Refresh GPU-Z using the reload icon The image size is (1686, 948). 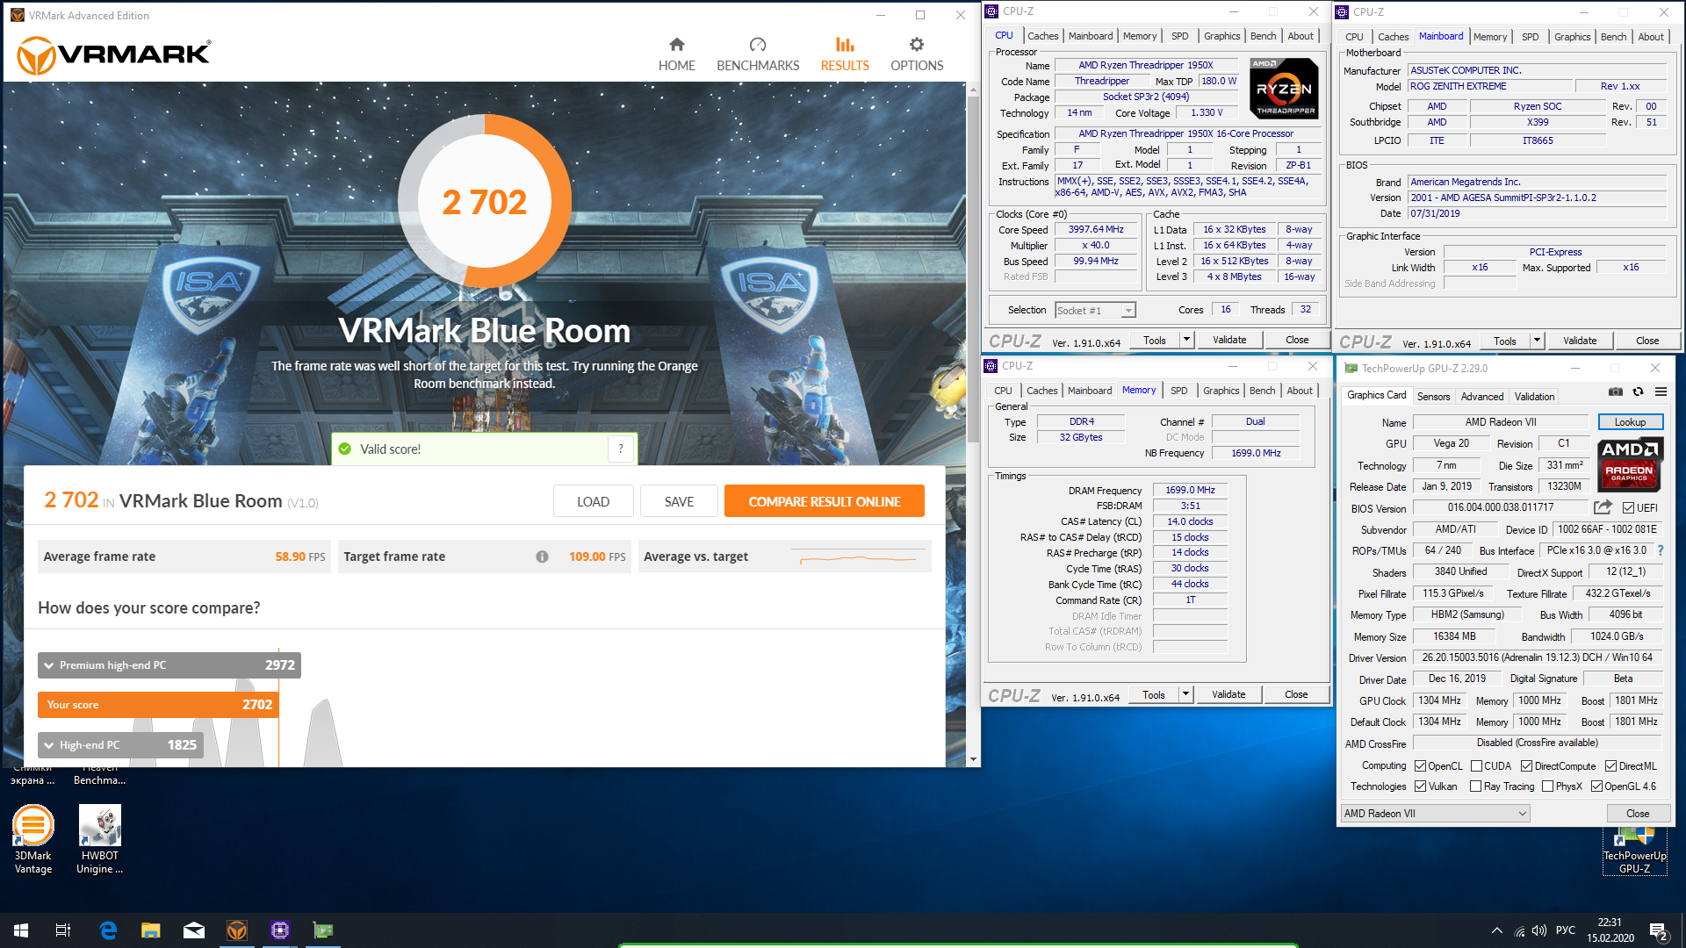(x=1638, y=391)
